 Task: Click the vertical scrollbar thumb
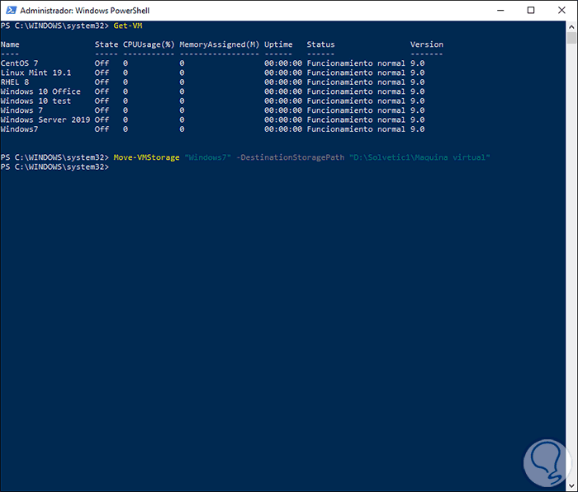pyautogui.click(x=571, y=38)
